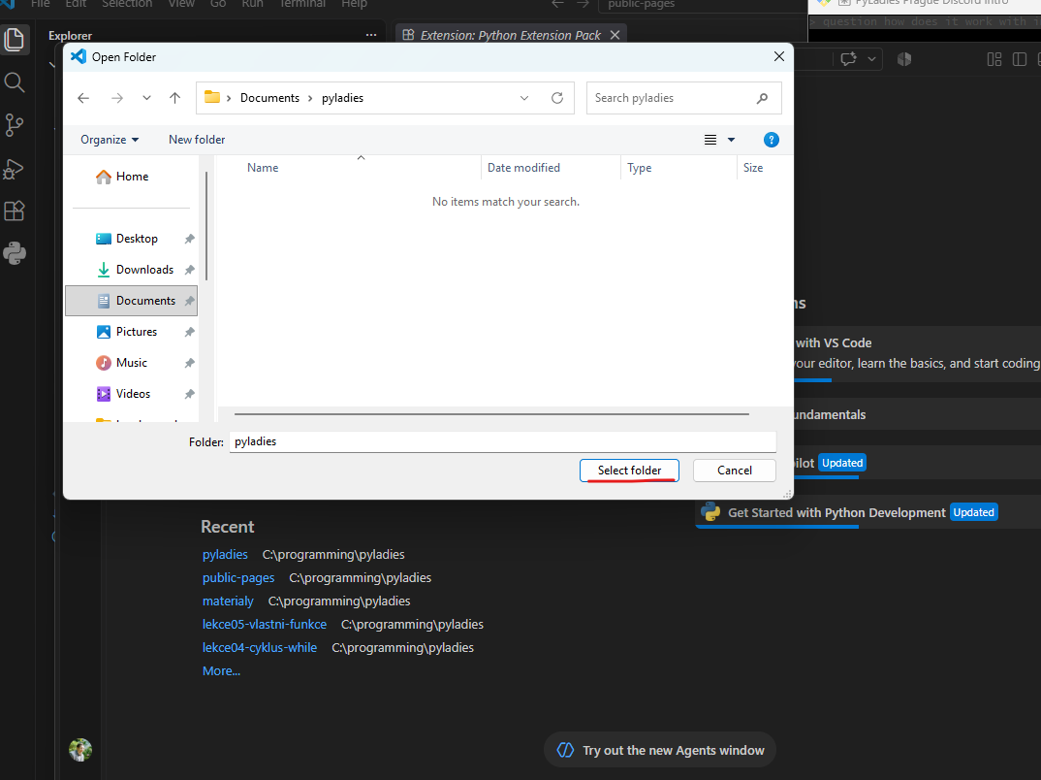
Task: Open Customize Layout icon in VS Code title bar
Action: [994, 59]
